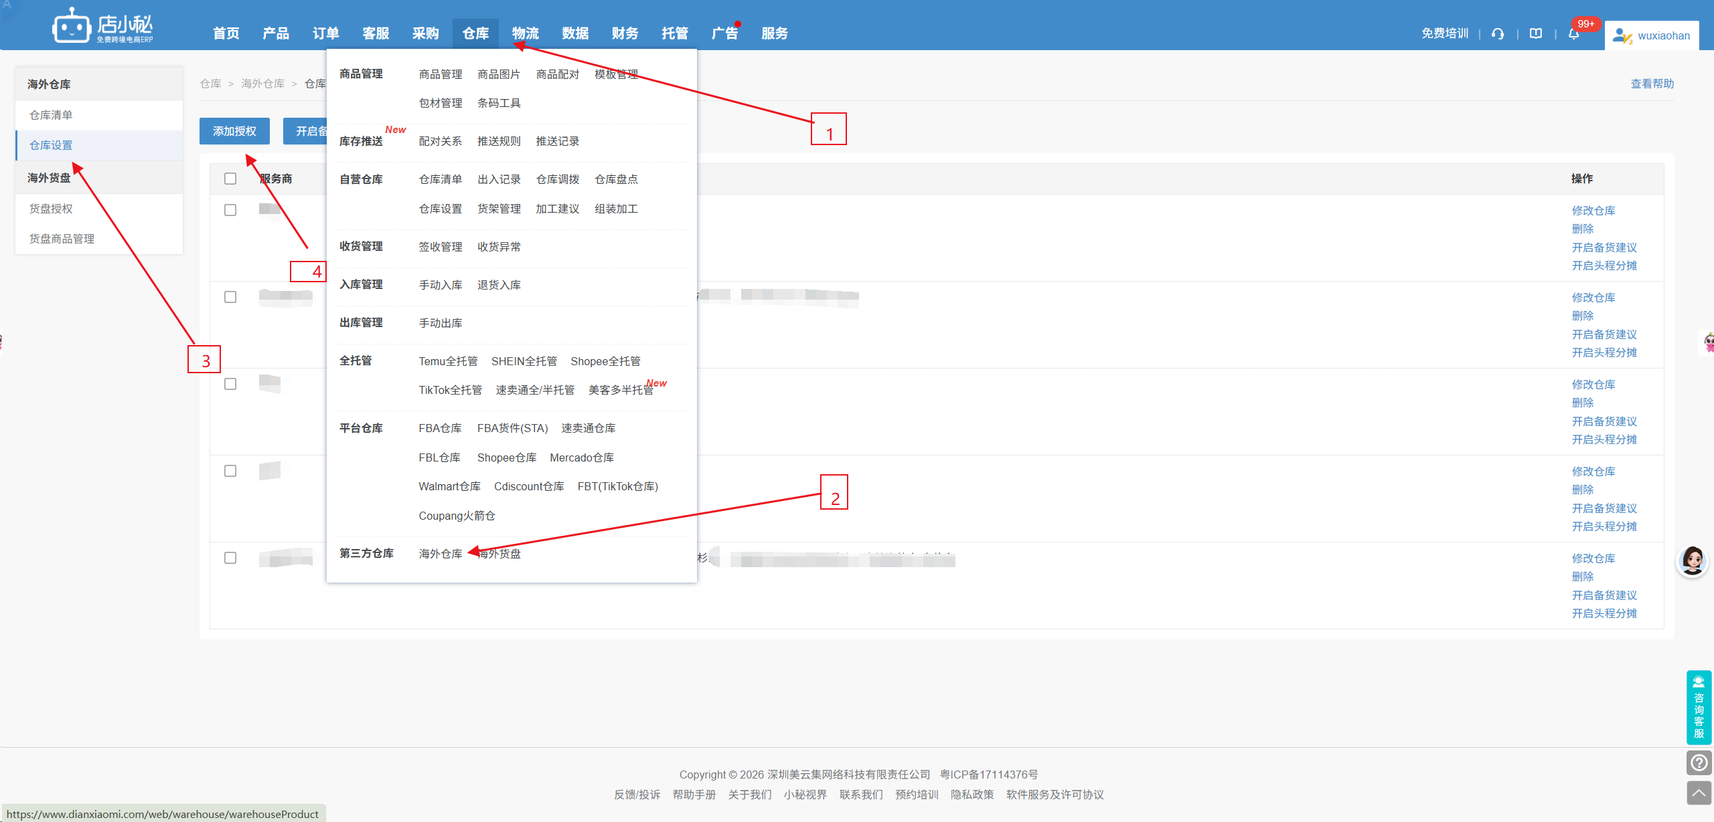The width and height of the screenshot is (1714, 822).
Task: Click the 帮助手册 footer link
Action: 694,795
